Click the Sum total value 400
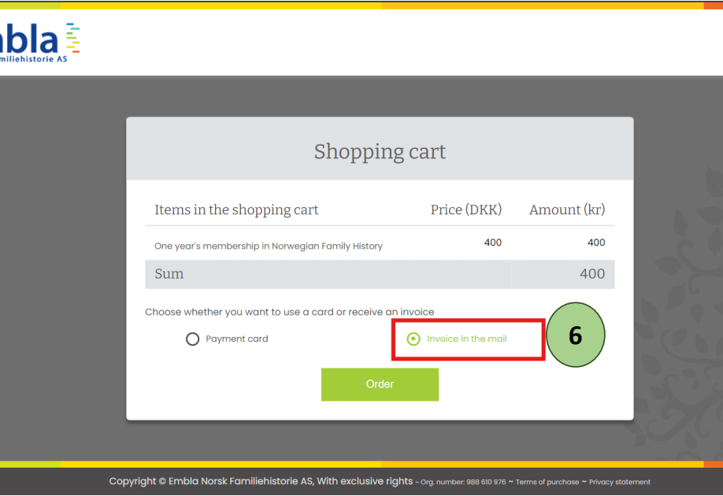This screenshot has height=496, width=723. 591,274
